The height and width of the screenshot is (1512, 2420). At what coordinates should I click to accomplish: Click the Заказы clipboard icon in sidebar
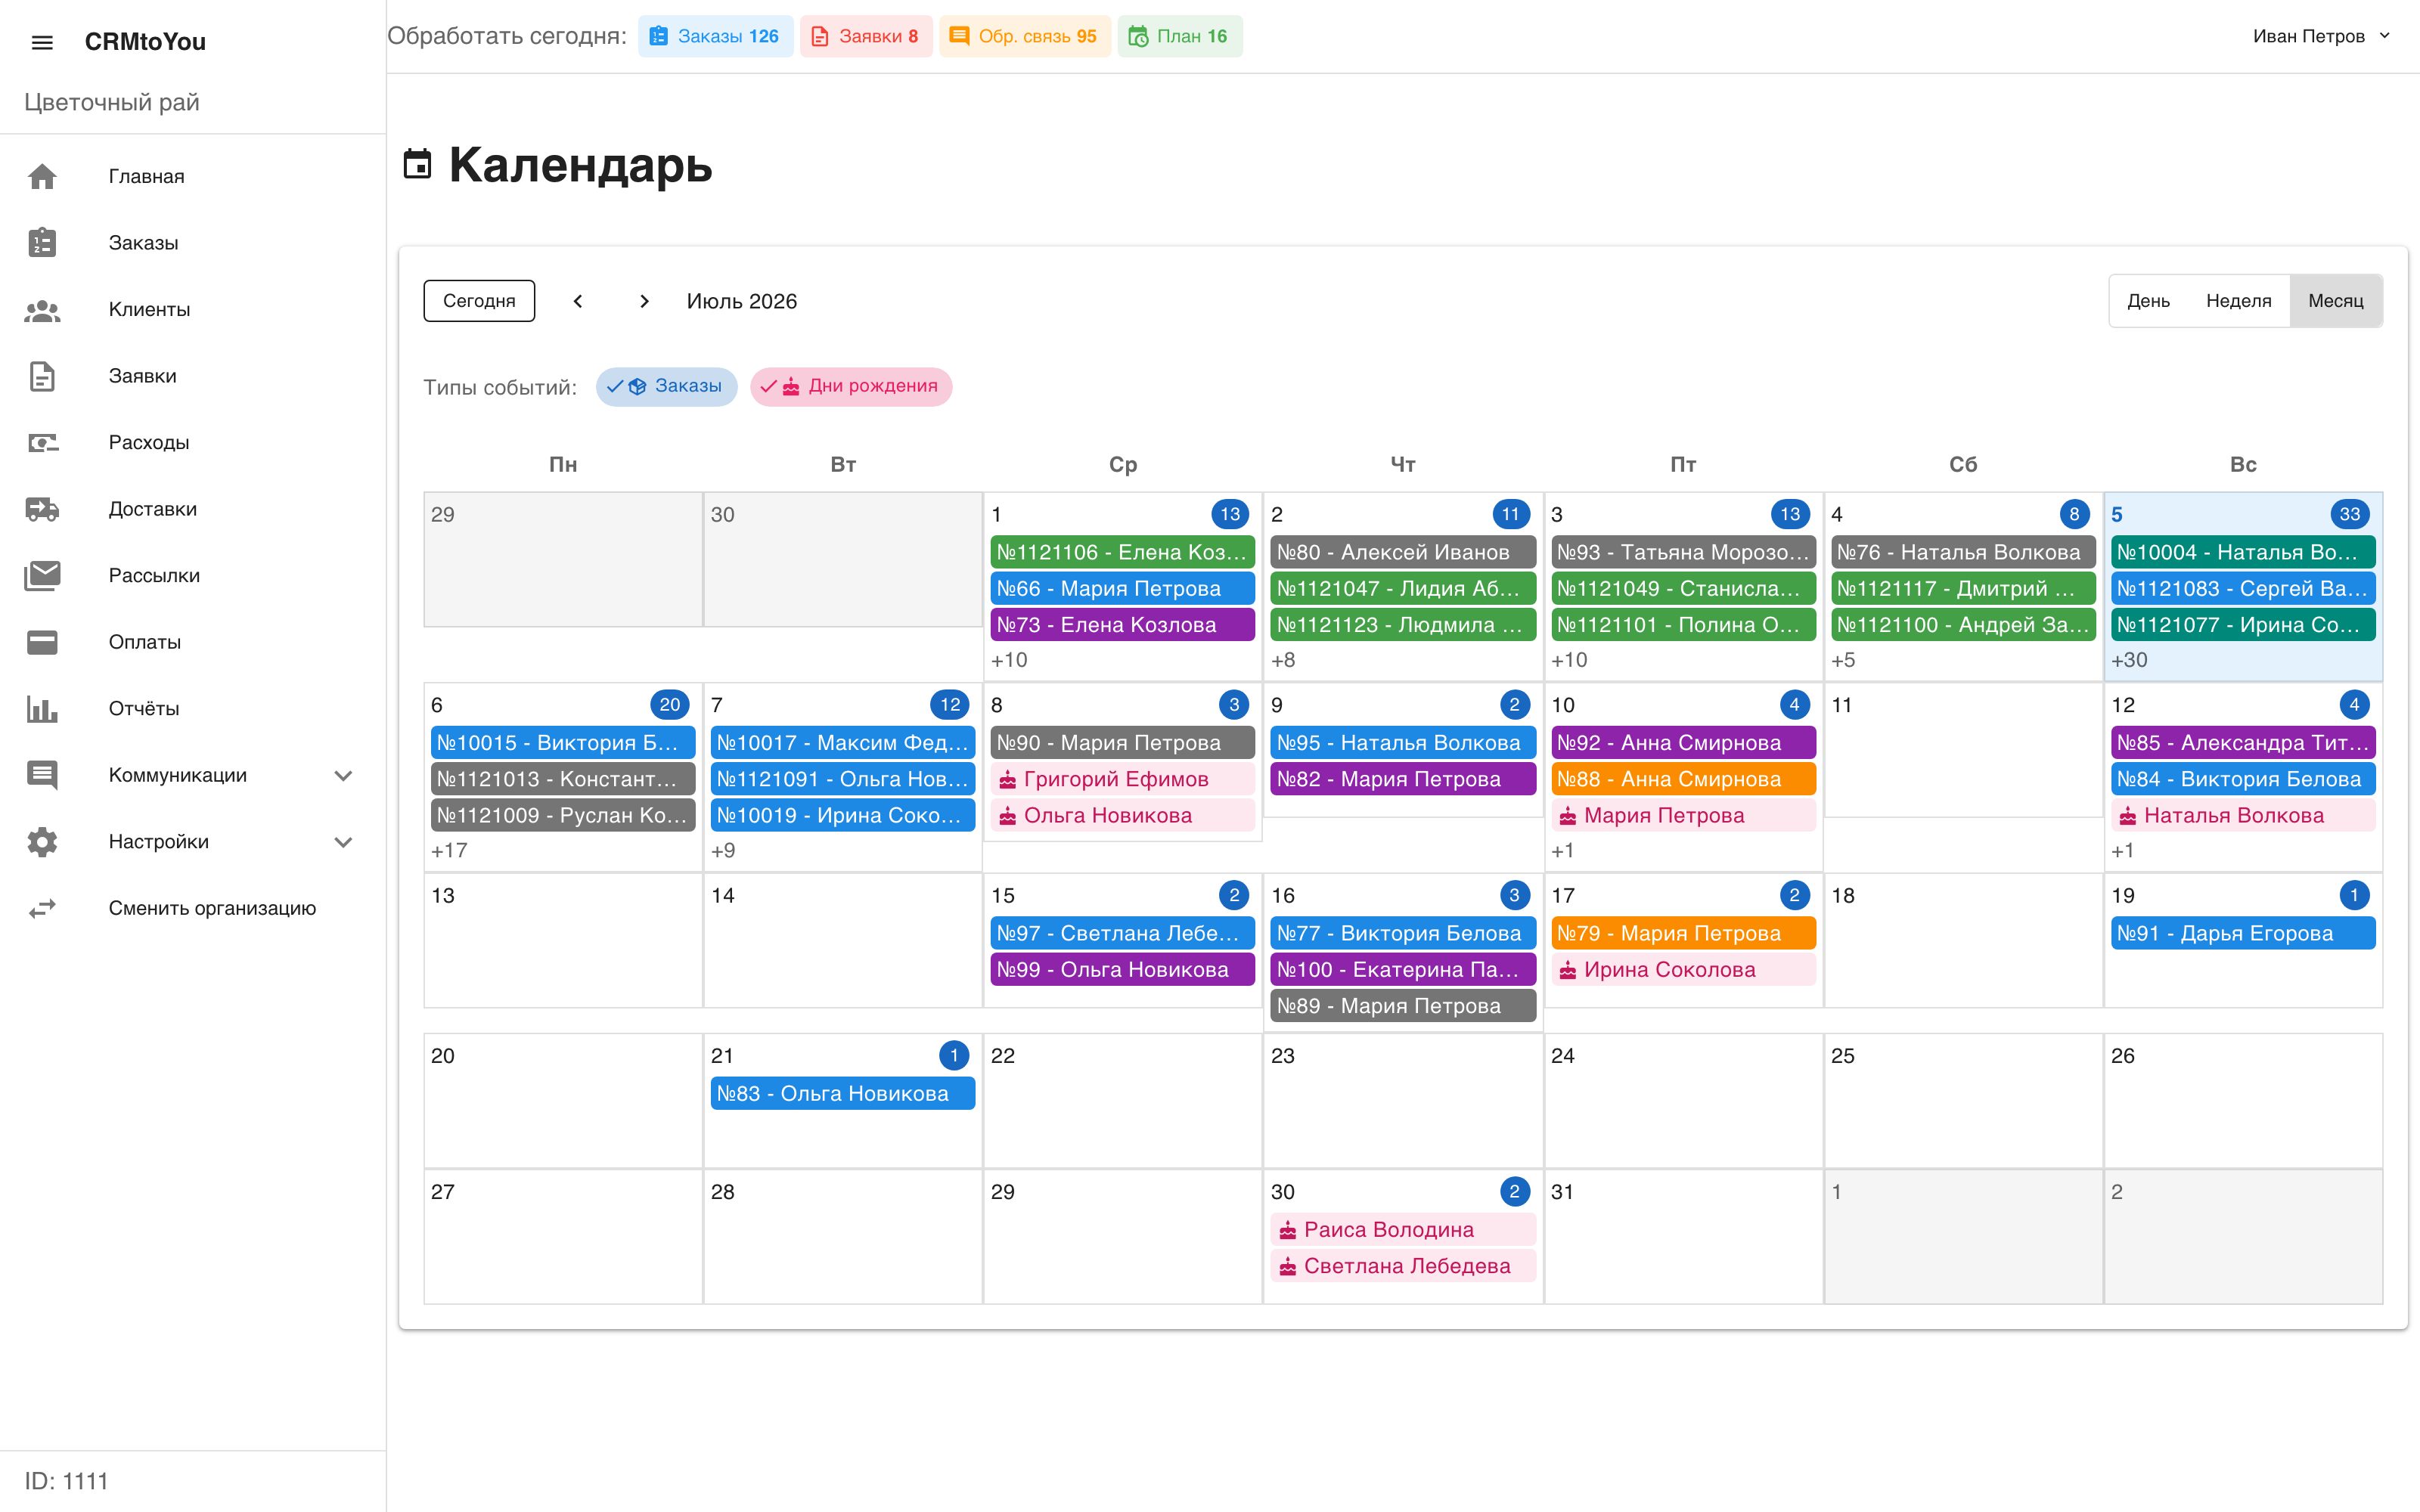tap(42, 243)
